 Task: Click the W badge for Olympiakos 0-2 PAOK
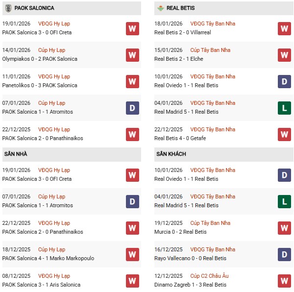tap(132, 55)
